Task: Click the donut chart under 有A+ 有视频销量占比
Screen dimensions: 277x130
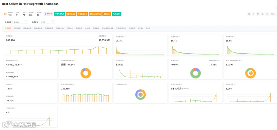Action: [x=250, y=73]
